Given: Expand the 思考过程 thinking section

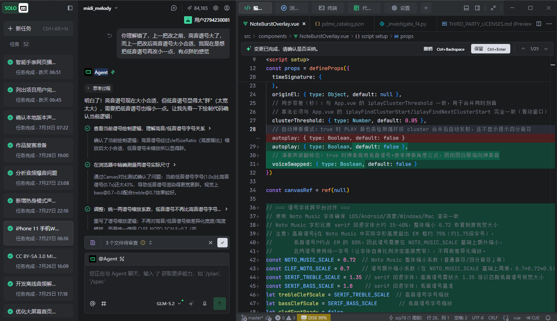Looking at the screenshot, I should [x=99, y=88].
